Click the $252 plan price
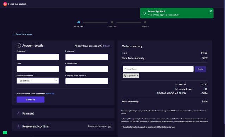 point(205,58)
